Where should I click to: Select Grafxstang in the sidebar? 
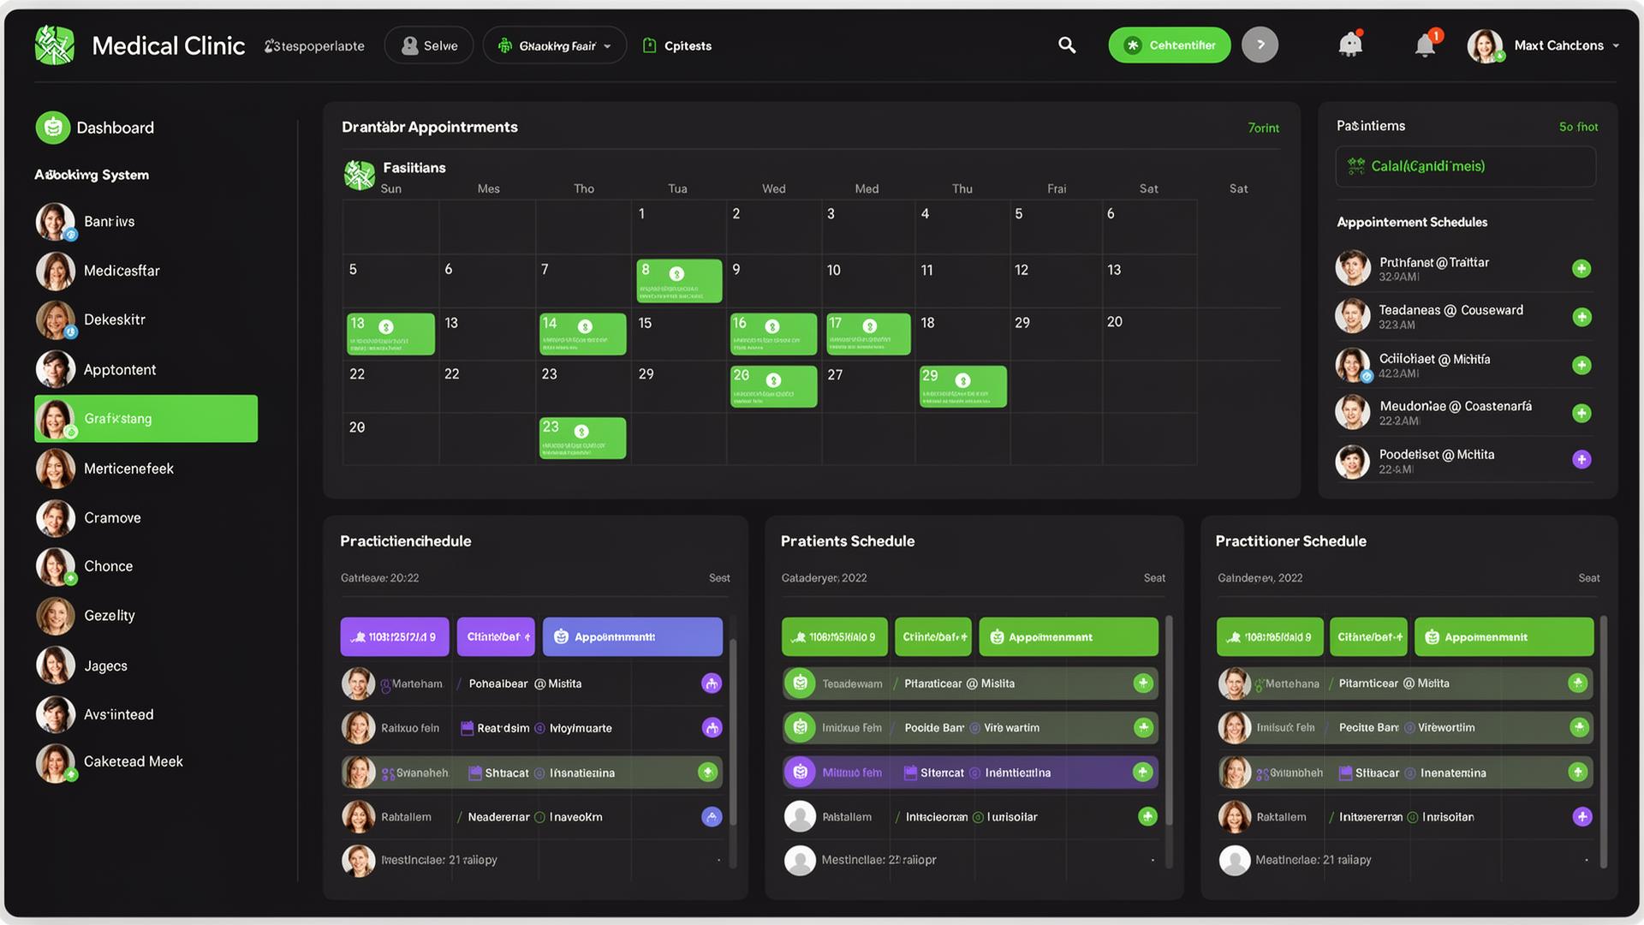click(x=146, y=419)
